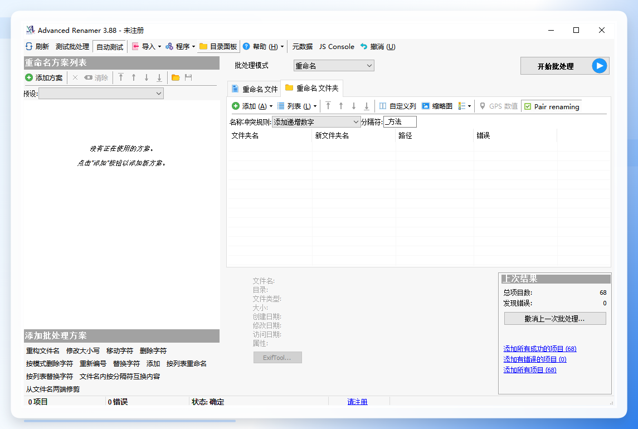Click the 刷新 refresh icon
This screenshot has height=429, width=638.
29,46
